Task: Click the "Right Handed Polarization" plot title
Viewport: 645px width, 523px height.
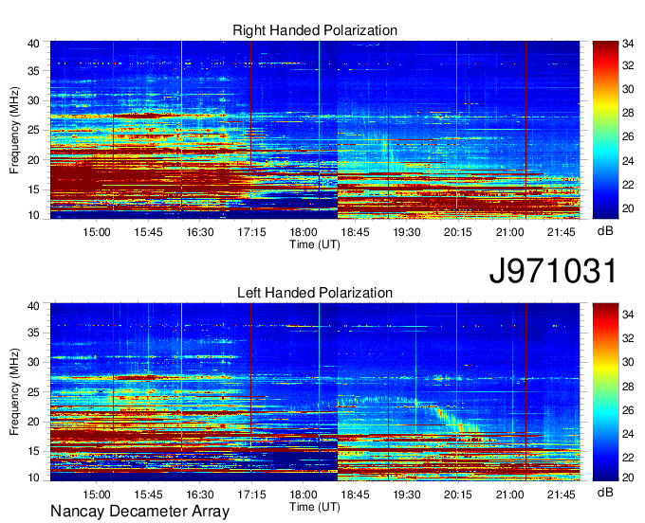Action: [x=315, y=30]
